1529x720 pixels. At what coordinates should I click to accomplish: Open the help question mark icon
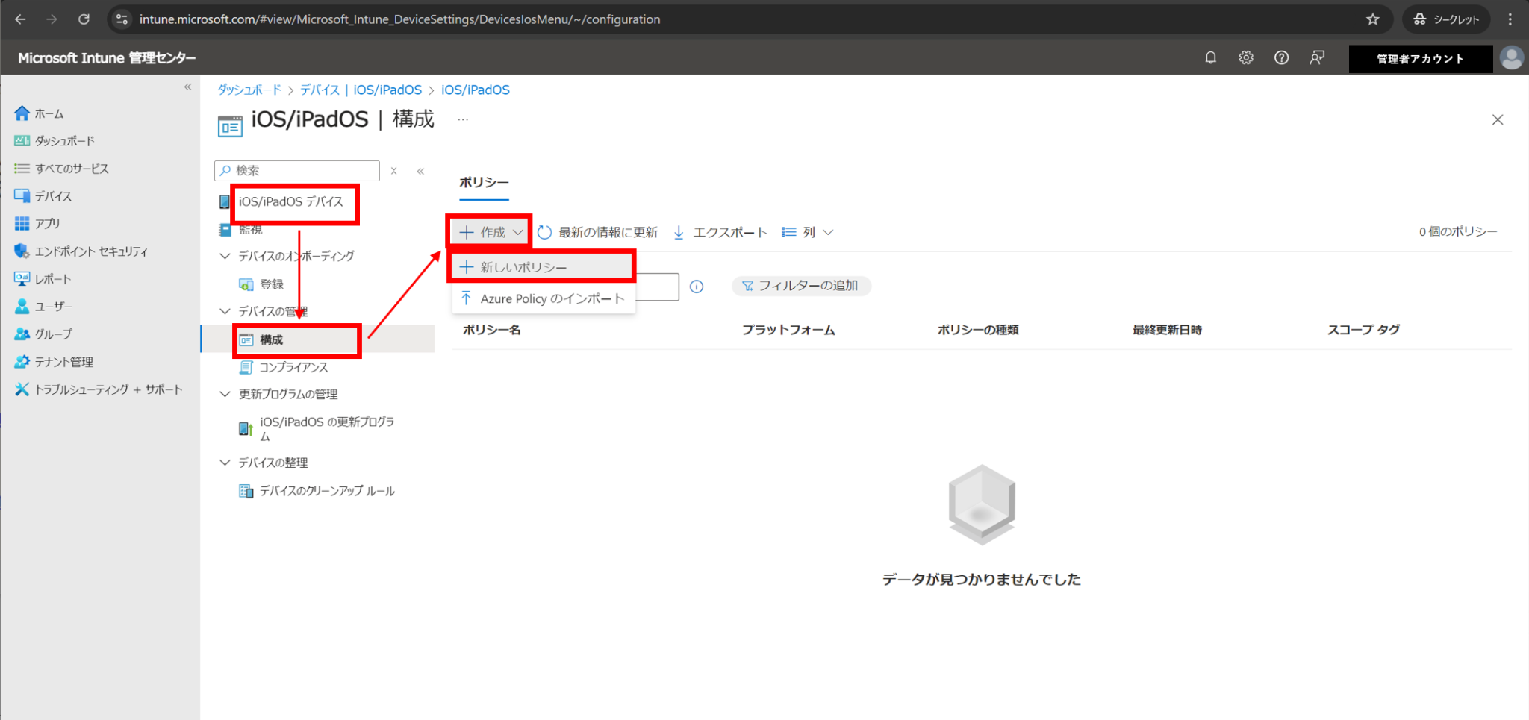[x=1282, y=57]
